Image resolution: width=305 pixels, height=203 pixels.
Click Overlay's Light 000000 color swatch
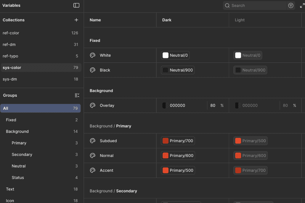tap(238, 105)
